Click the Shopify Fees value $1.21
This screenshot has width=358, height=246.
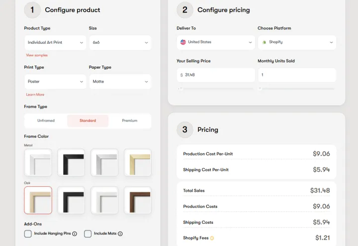pos(323,238)
